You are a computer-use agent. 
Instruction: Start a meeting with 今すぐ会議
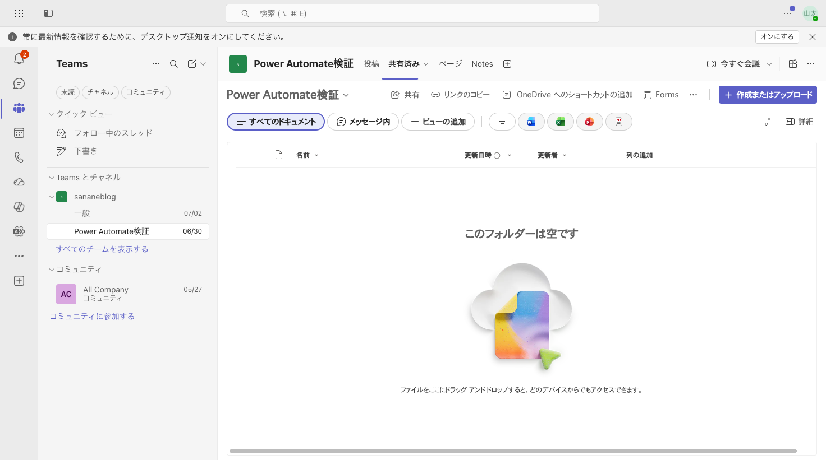(x=733, y=64)
